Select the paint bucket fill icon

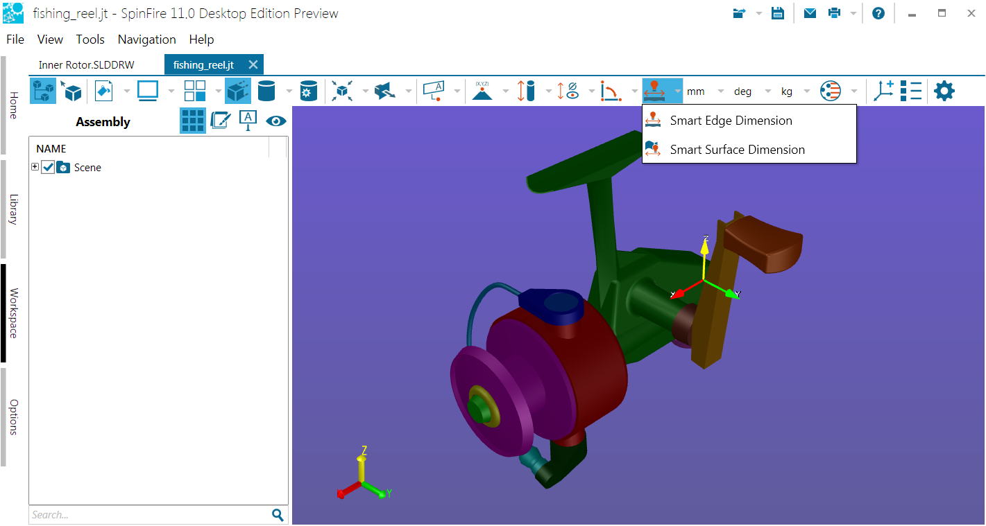[x=103, y=91]
